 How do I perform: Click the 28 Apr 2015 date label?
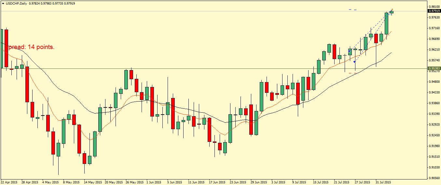[x=30, y=182]
